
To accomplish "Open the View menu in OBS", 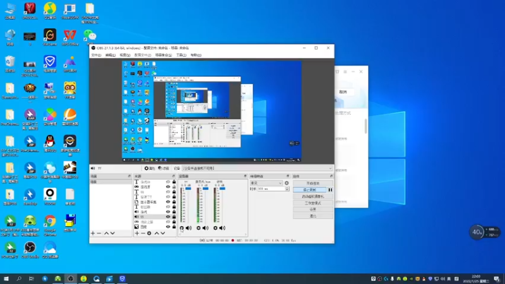I will click(x=125, y=55).
